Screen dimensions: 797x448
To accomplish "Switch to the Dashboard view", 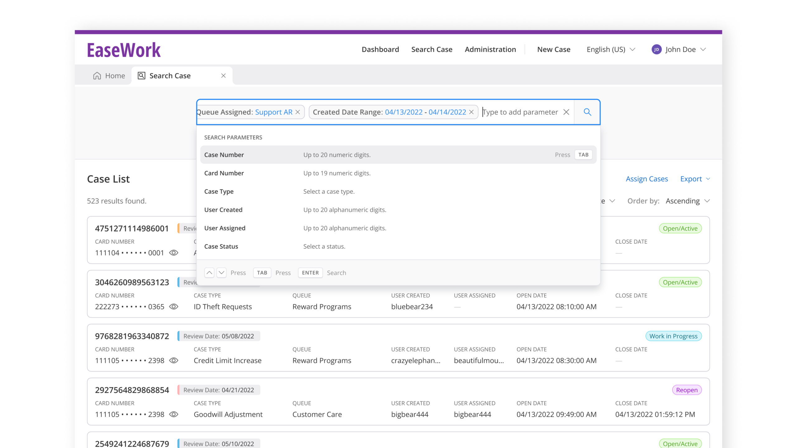I will (x=380, y=49).
